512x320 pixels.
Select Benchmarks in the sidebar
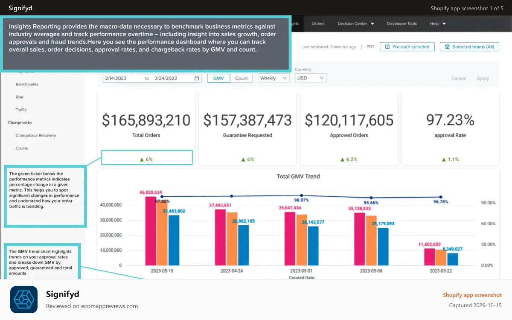[x=27, y=84]
